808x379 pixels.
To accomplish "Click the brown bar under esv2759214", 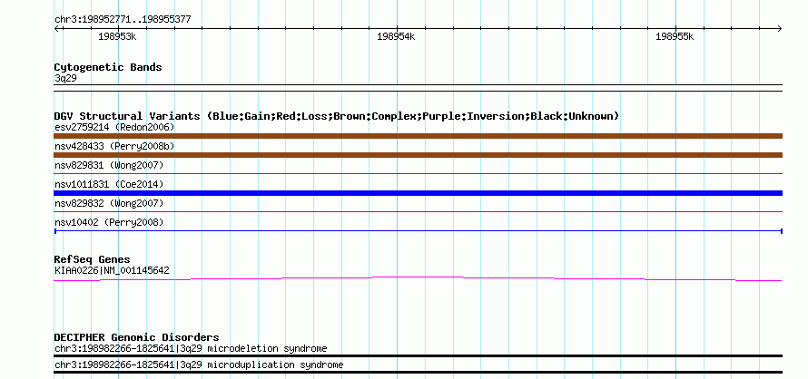I will coord(418,136).
